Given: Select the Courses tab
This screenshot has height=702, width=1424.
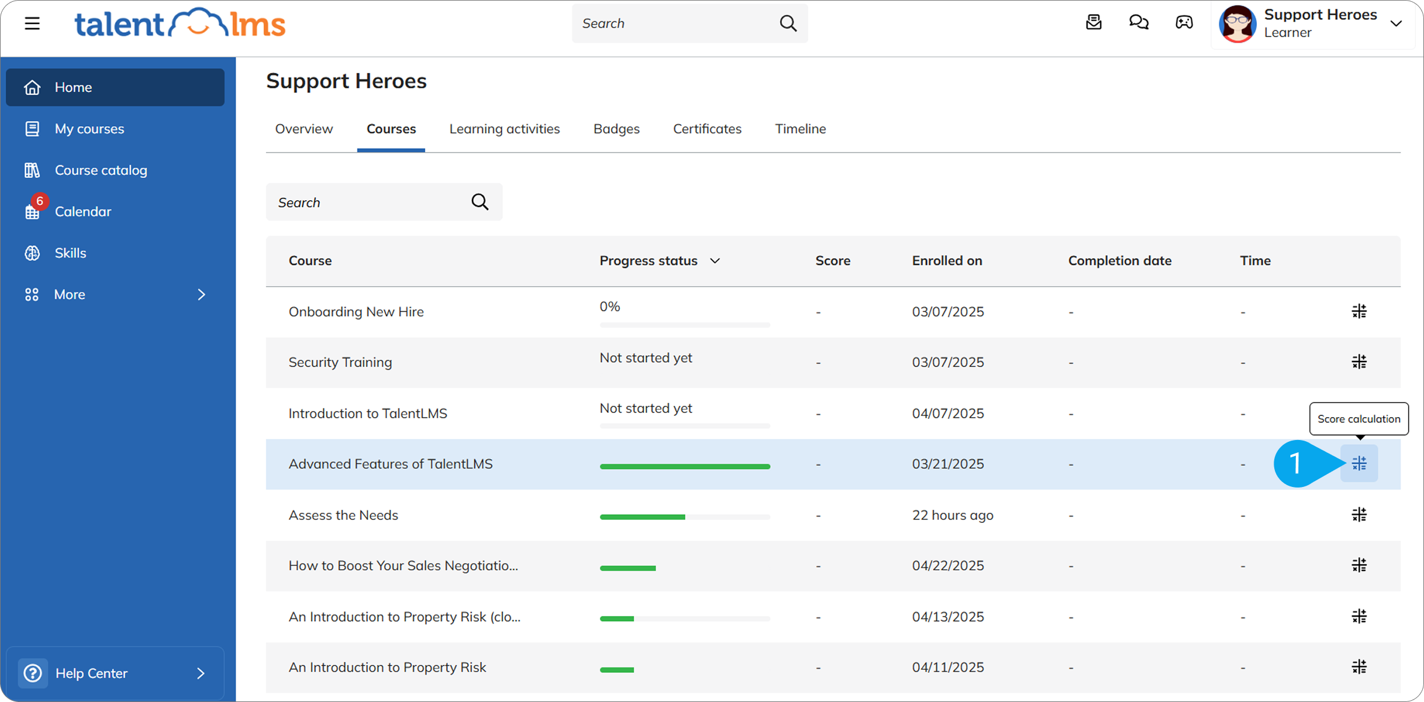Looking at the screenshot, I should pyautogui.click(x=391, y=129).
